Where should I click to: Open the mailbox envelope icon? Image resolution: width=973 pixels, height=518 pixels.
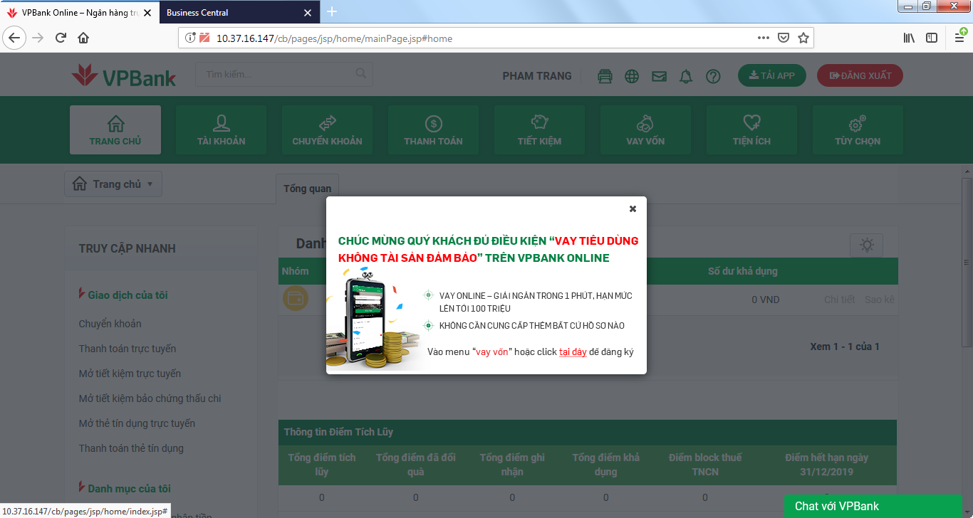point(659,76)
